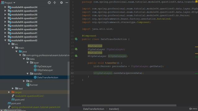Click spring-professional-exam-tutorial-parent.iml file icon
This screenshot has height=111, width=198.
pos(9,107)
